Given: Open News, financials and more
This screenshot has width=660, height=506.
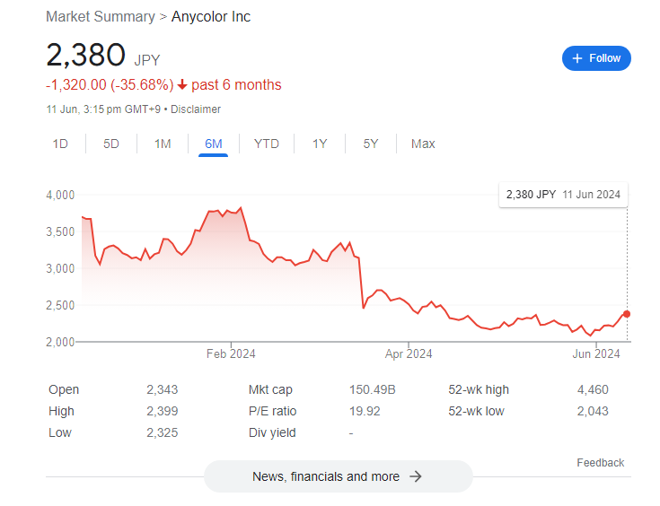Looking at the screenshot, I should (338, 476).
